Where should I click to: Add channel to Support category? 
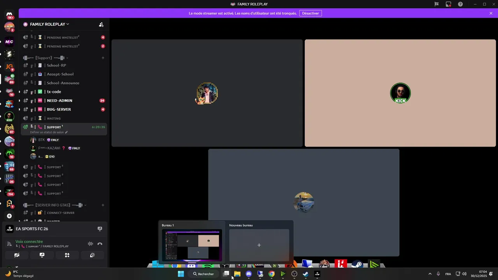coord(103,58)
